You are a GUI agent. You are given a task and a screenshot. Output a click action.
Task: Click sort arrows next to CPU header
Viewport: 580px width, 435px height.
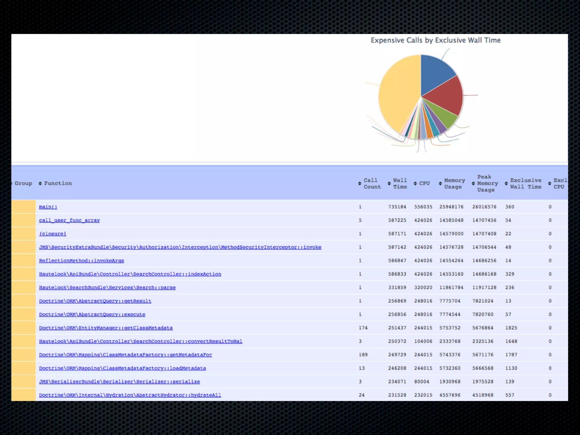[415, 184]
